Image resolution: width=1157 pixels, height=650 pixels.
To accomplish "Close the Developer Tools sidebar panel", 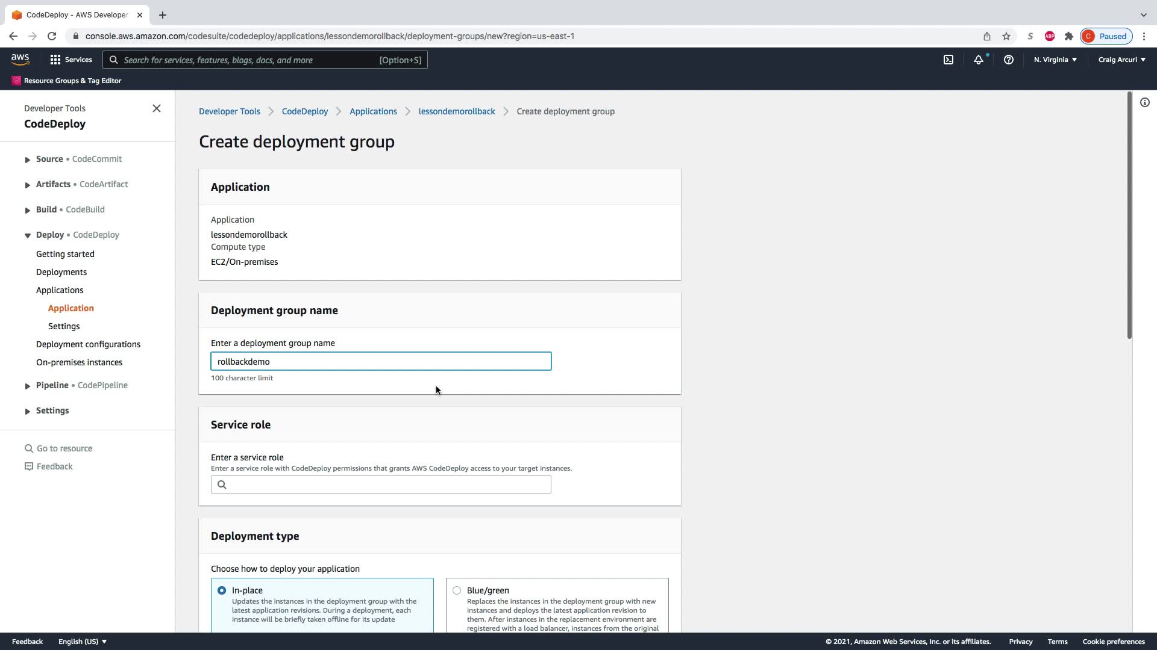I will [x=157, y=108].
